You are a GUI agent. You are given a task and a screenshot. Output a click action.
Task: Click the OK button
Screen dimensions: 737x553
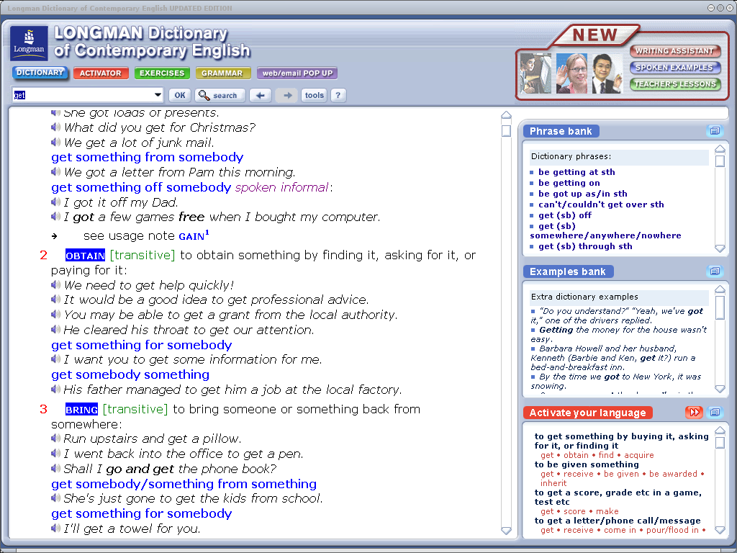pos(180,95)
